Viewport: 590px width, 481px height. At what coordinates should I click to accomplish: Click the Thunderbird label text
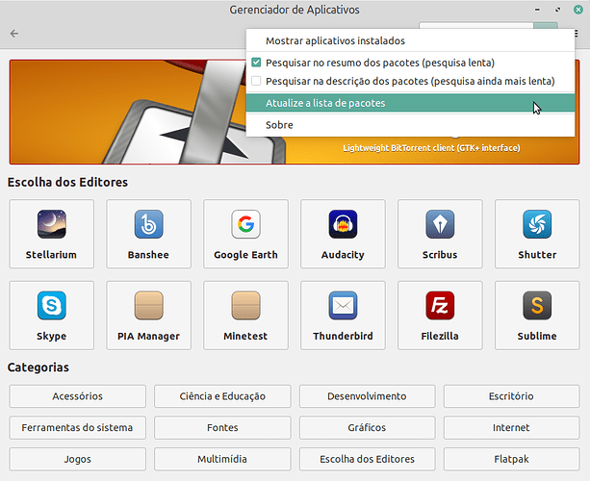343,336
